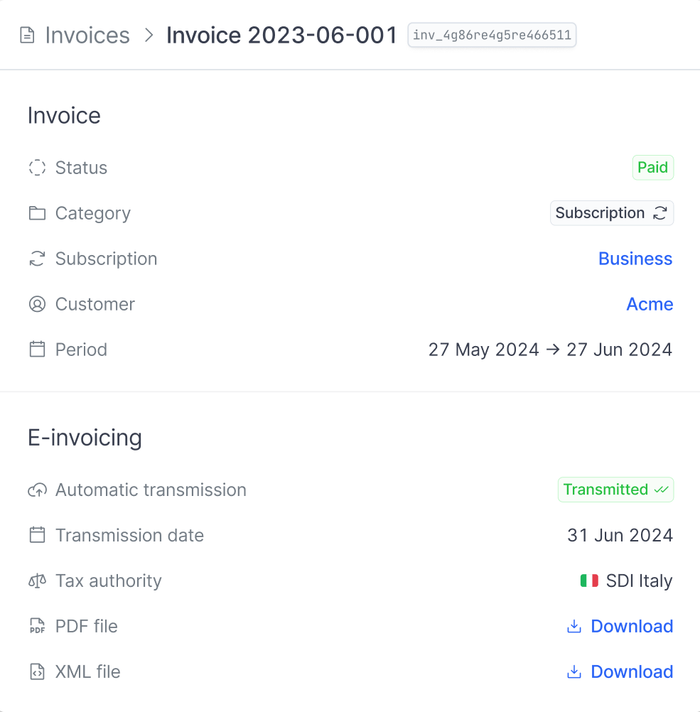Open the Acme customer link
The width and height of the screenshot is (700, 712).
(x=650, y=304)
